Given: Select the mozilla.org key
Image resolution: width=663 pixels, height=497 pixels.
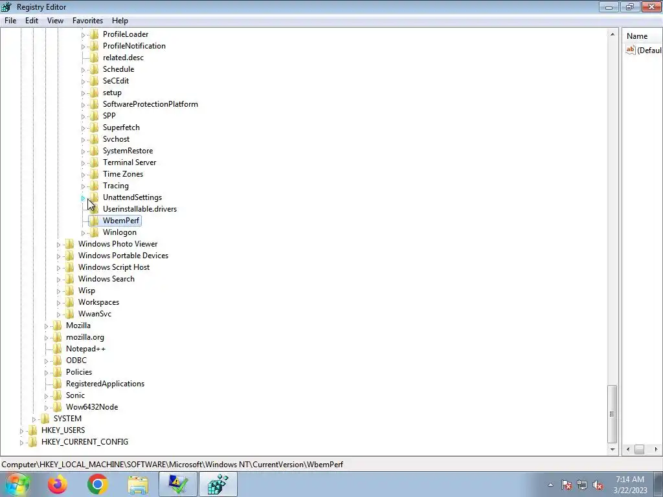Looking at the screenshot, I should tap(85, 337).
